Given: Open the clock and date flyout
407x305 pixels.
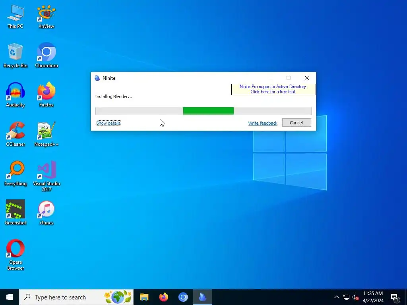Looking at the screenshot, I should click(373, 297).
